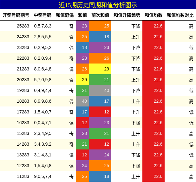The width and height of the screenshot is (196, 182).
Task: Click winning numbers 0,0,4,7,1
Action: (x=42, y=123)
